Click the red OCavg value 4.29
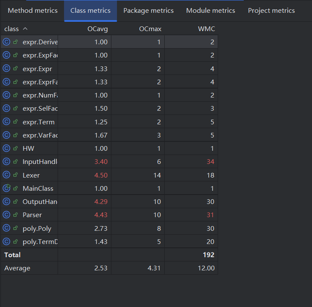 click(101, 202)
